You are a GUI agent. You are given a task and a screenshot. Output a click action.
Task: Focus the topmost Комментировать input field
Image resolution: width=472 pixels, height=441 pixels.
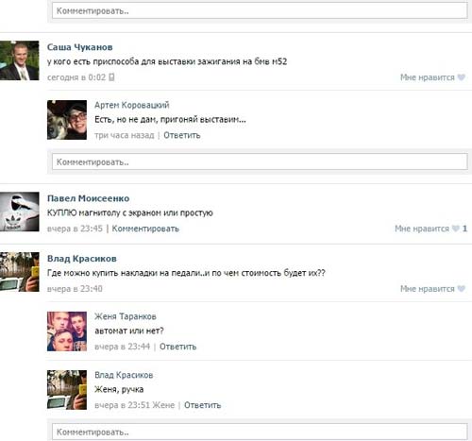point(260,10)
